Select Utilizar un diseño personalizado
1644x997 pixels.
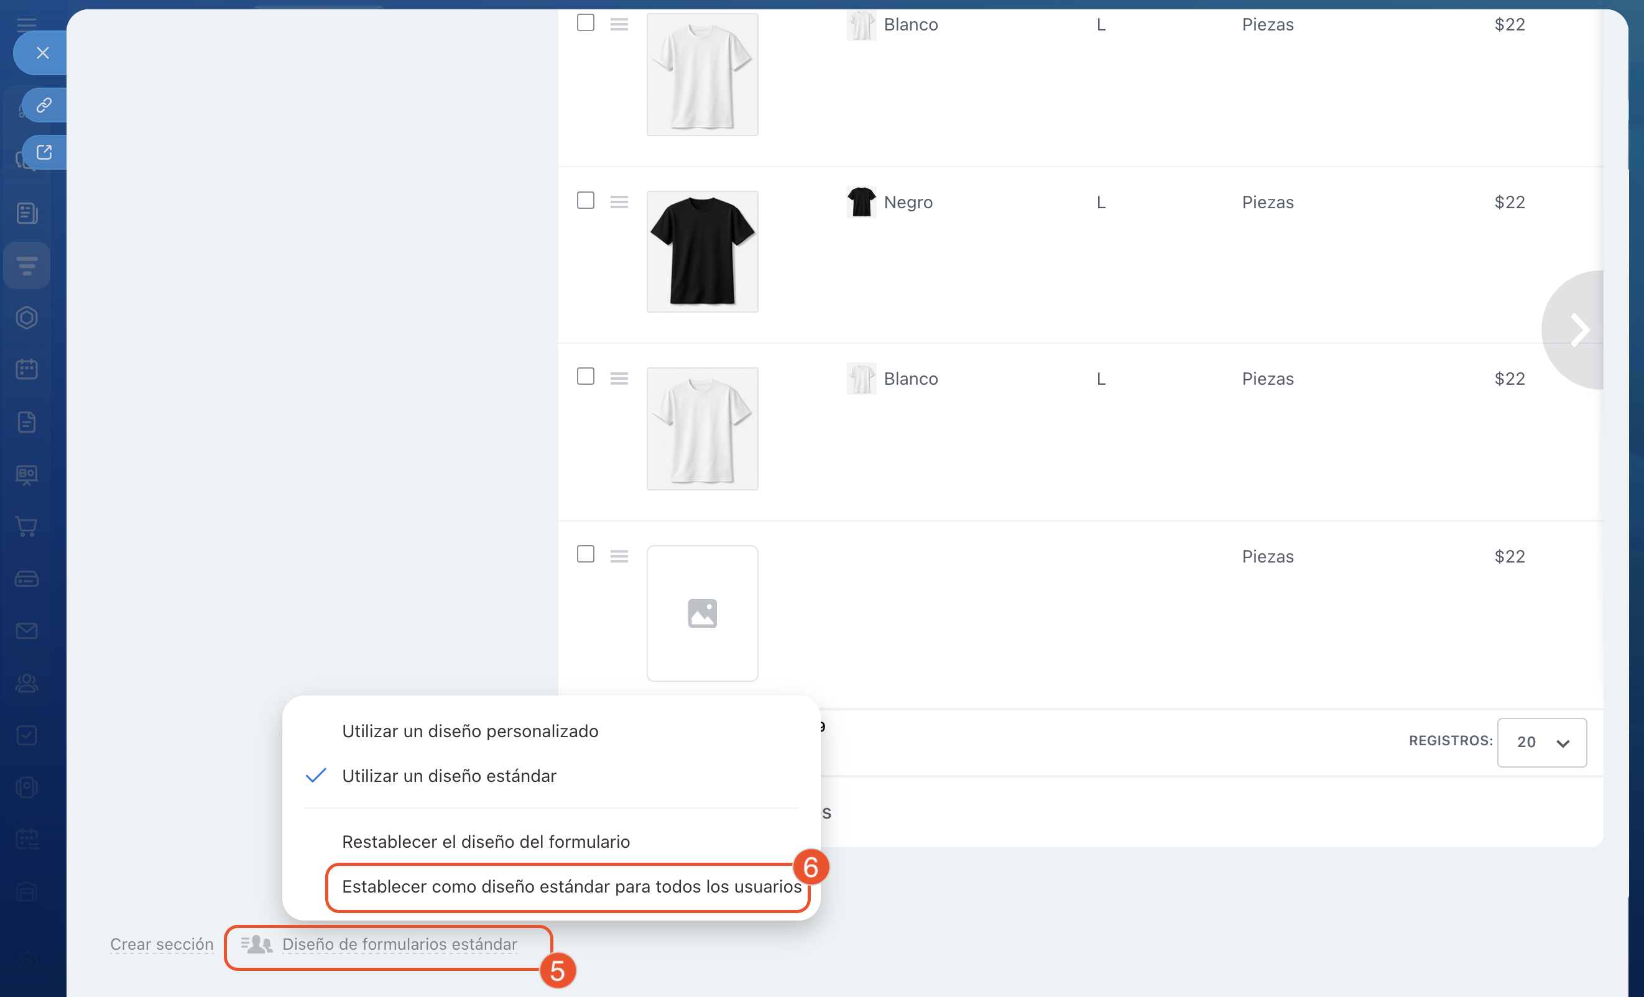469,731
